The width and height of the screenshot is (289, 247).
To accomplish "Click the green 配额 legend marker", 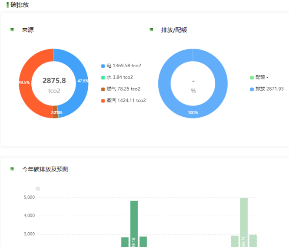I will (x=252, y=78).
